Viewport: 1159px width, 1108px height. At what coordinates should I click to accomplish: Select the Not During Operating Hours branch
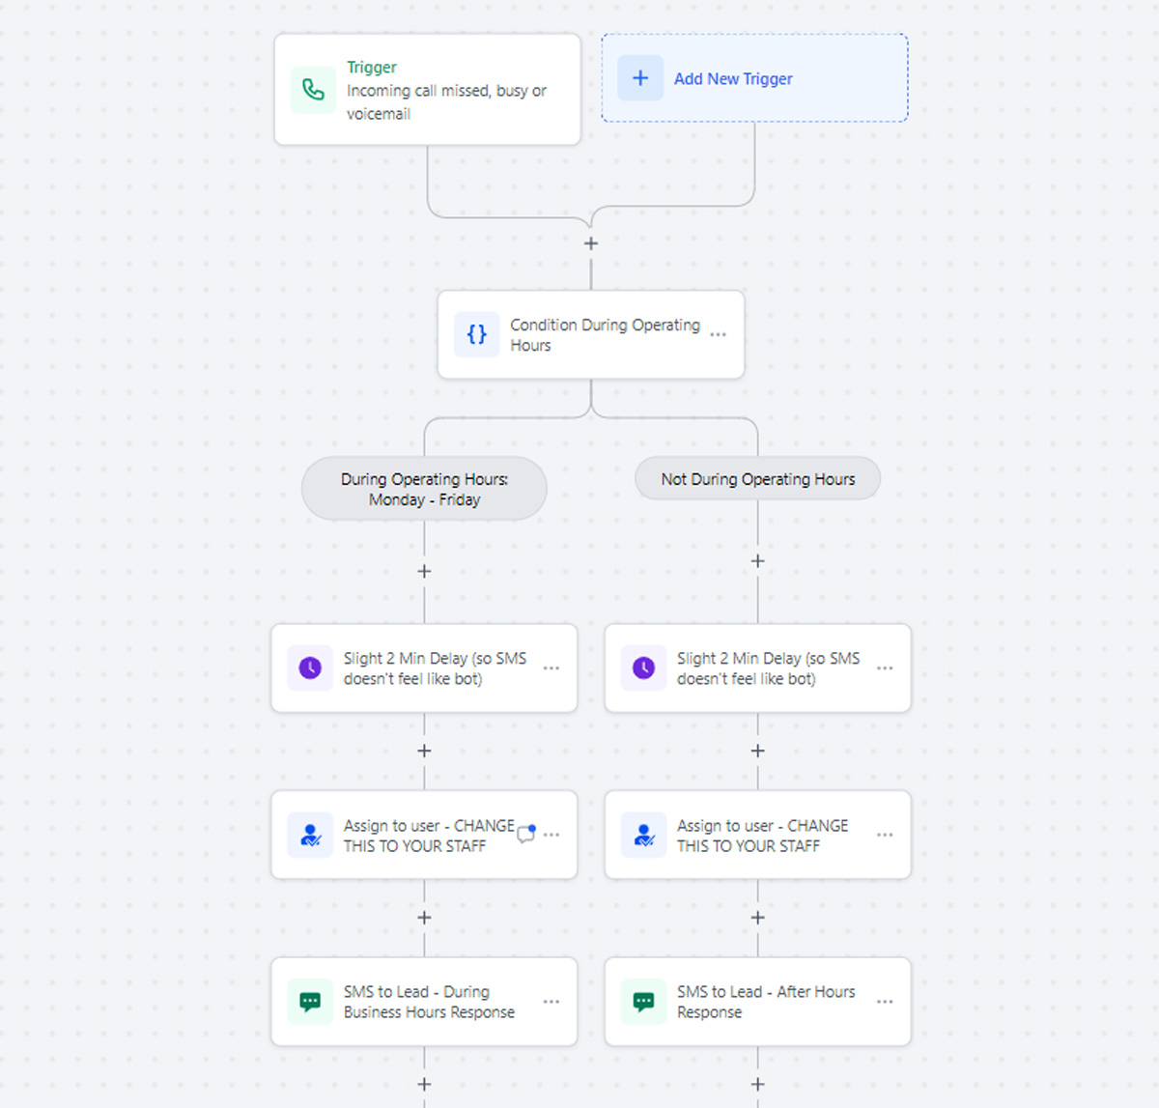coord(757,479)
